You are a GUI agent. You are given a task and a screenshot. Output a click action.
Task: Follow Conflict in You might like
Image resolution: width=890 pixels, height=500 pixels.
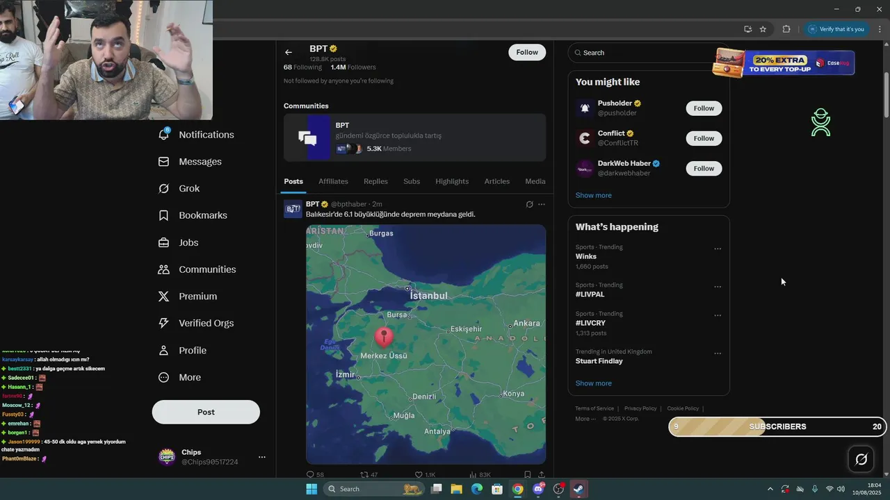pos(704,138)
